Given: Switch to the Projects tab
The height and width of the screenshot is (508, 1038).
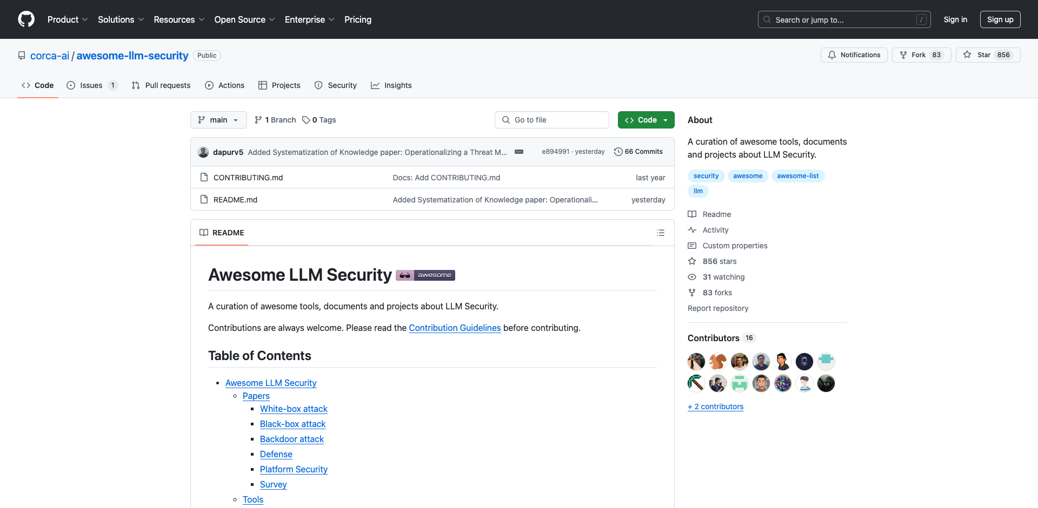Looking at the screenshot, I should click(x=280, y=85).
